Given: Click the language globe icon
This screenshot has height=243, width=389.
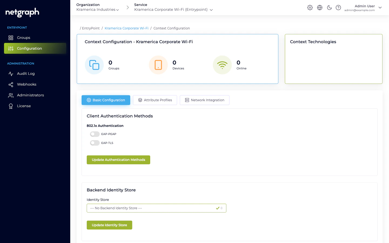Looking at the screenshot, I should pyautogui.click(x=320, y=8).
